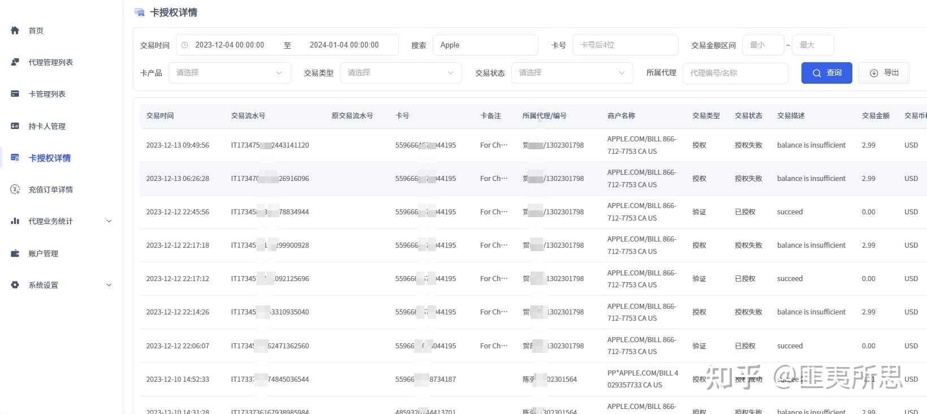
Task: Click the 0.00 amount in the 22:17:12 row
Action: (869, 279)
